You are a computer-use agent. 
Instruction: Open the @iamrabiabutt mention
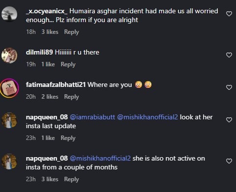click(92, 117)
